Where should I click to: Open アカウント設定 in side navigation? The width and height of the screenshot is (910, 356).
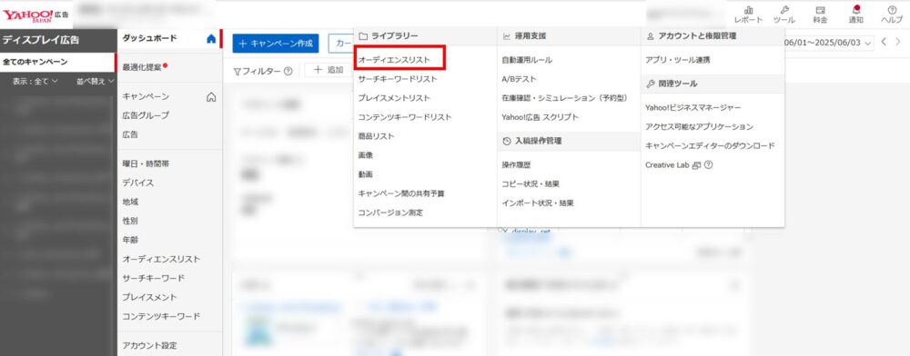pyautogui.click(x=150, y=346)
